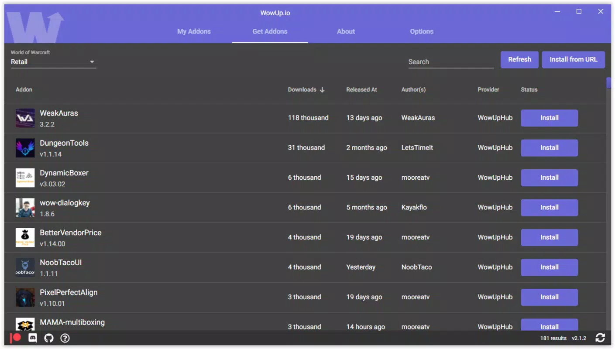Click the WeakAuras addon thumbnail
The height and width of the screenshot is (349, 615).
[x=25, y=118]
